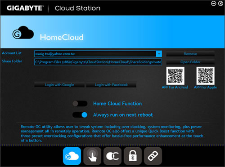Click the Cloud Station title text
Image resolution: width=225 pixels, height=167 pixels.
click(77, 8)
